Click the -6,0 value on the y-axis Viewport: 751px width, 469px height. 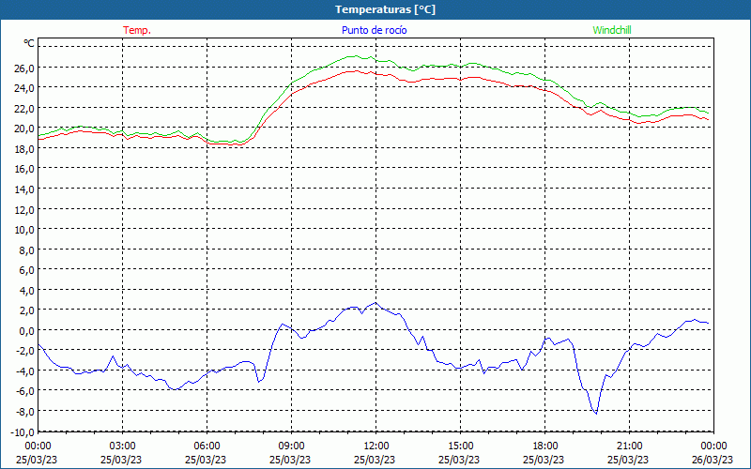pos(25,391)
